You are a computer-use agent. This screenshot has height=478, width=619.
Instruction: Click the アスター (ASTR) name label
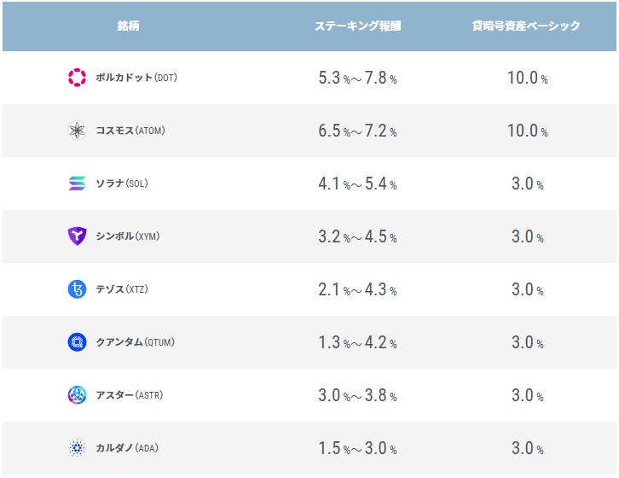[x=129, y=395]
